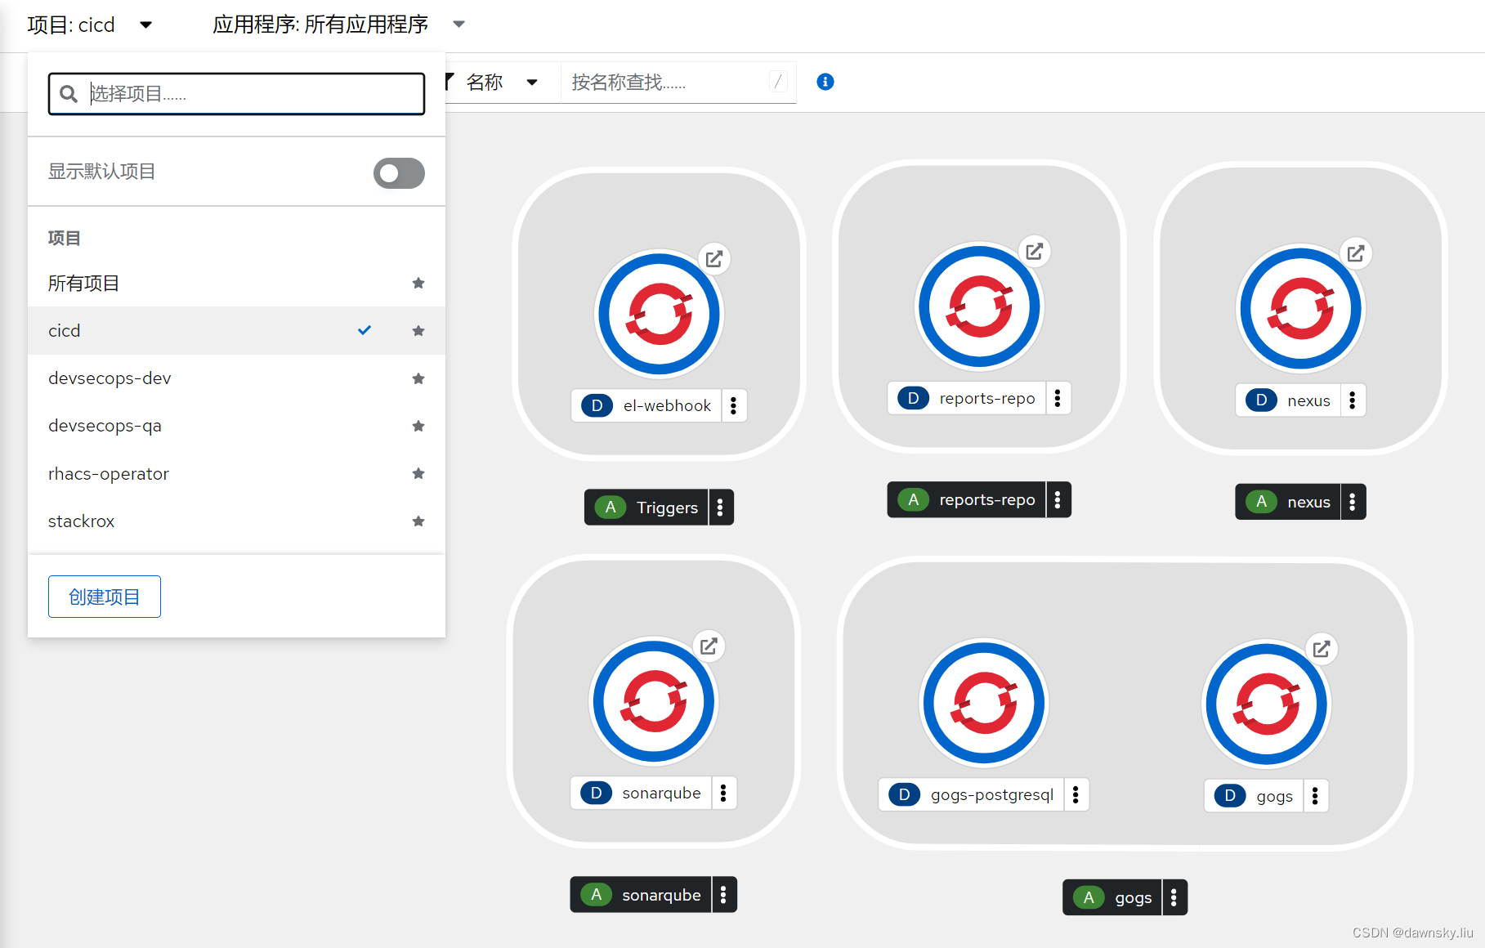Select the nexus application label
This screenshot has height=948, width=1485.
point(1288,502)
